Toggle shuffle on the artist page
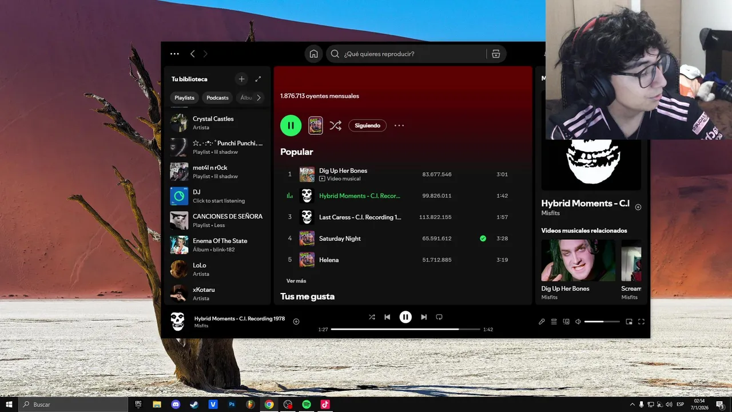 point(336,125)
